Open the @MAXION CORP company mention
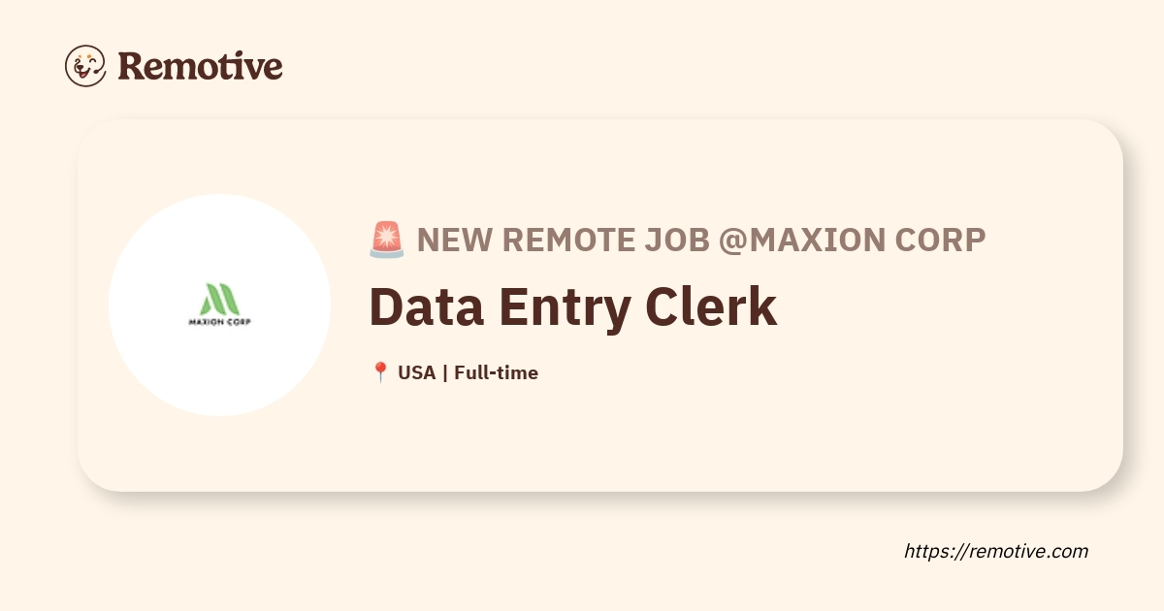The image size is (1164, 611). [853, 240]
